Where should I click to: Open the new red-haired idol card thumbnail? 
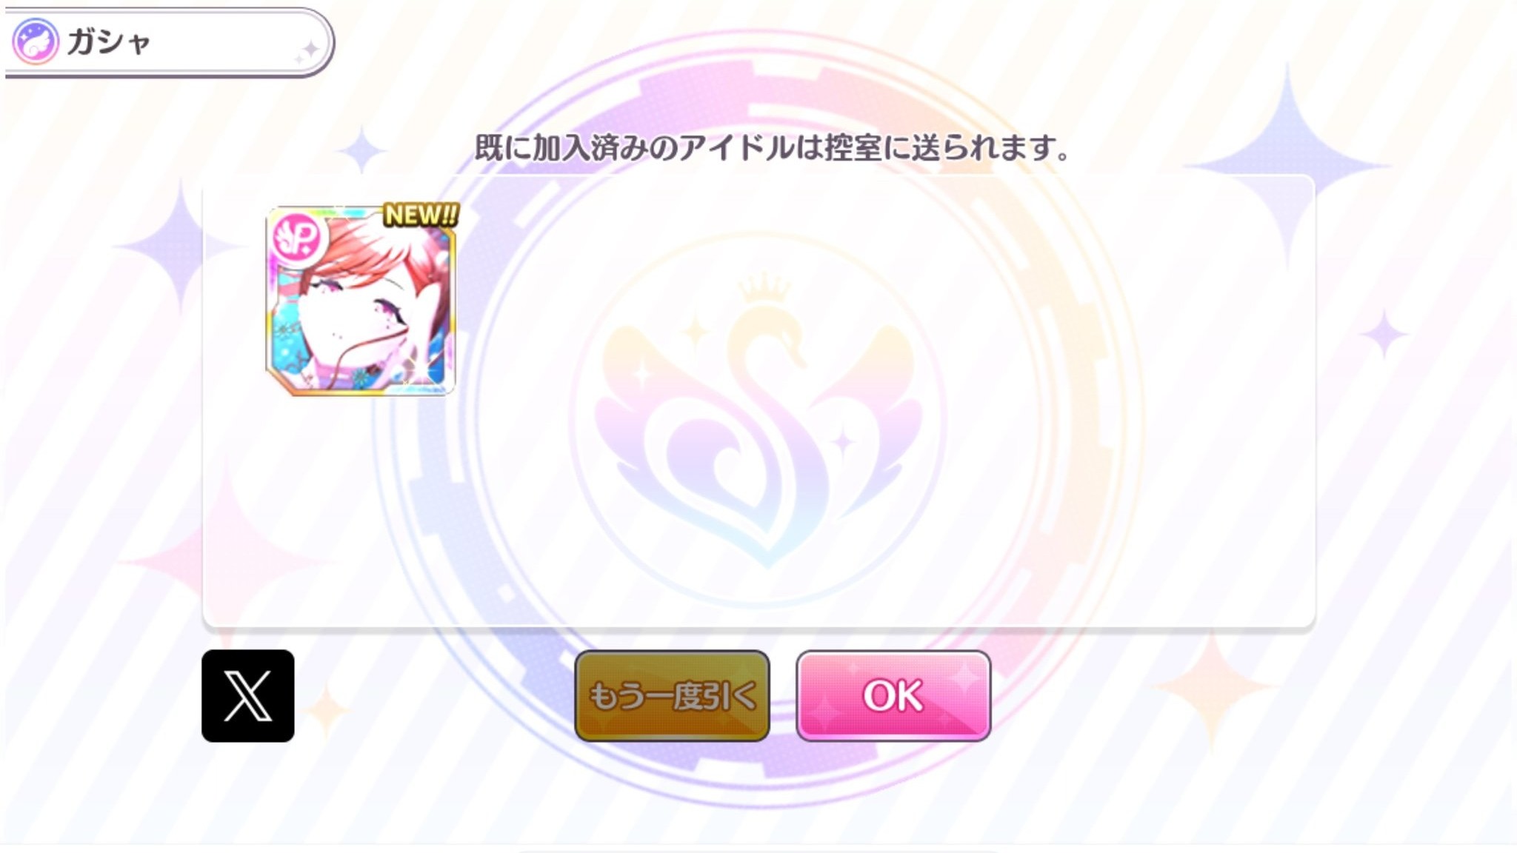[x=361, y=301]
